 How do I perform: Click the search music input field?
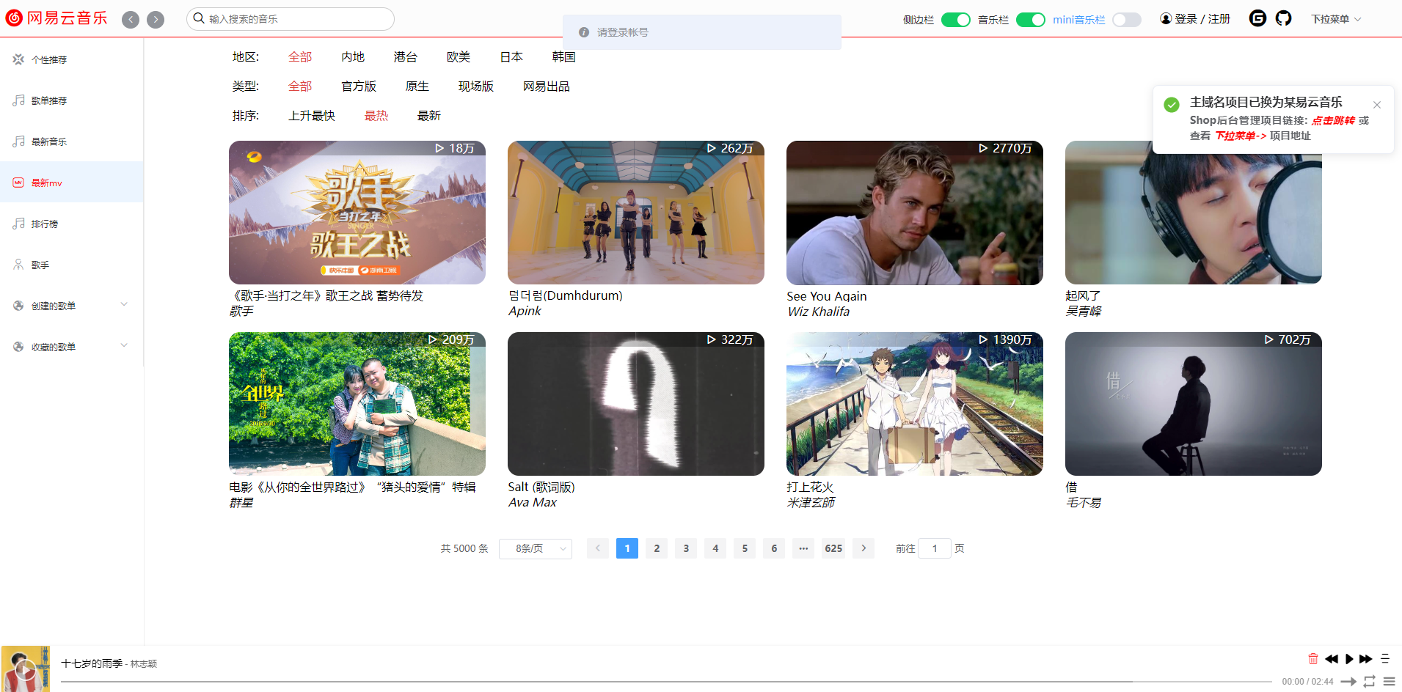tap(291, 19)
